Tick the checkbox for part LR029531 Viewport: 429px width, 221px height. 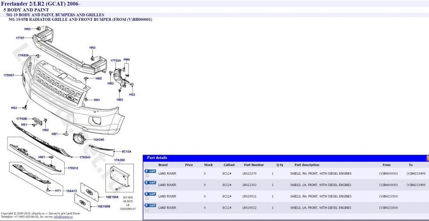coord(147,198)
